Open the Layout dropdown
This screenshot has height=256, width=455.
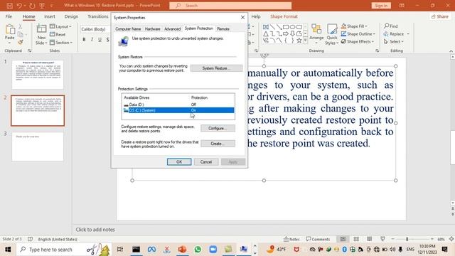(60, 26)
